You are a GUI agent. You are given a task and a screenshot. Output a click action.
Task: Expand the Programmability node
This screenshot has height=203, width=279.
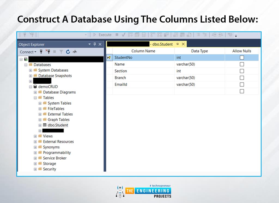35,152
